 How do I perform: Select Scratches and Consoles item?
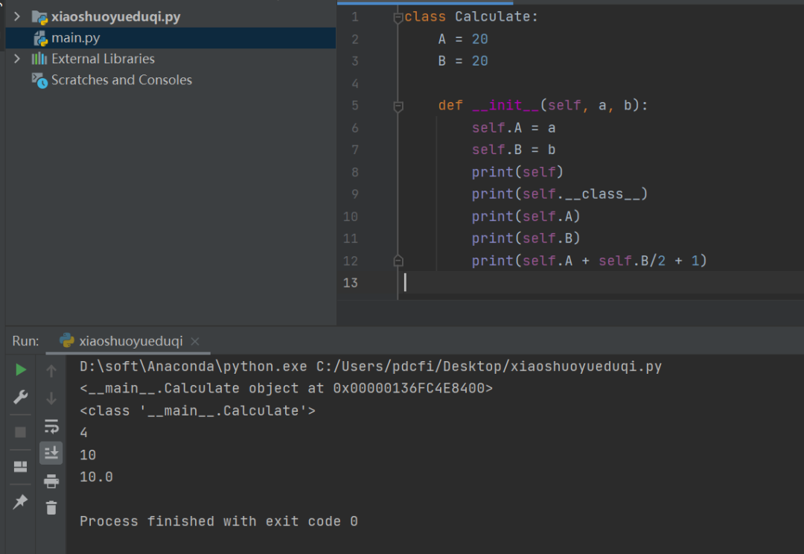click(121, 80)
